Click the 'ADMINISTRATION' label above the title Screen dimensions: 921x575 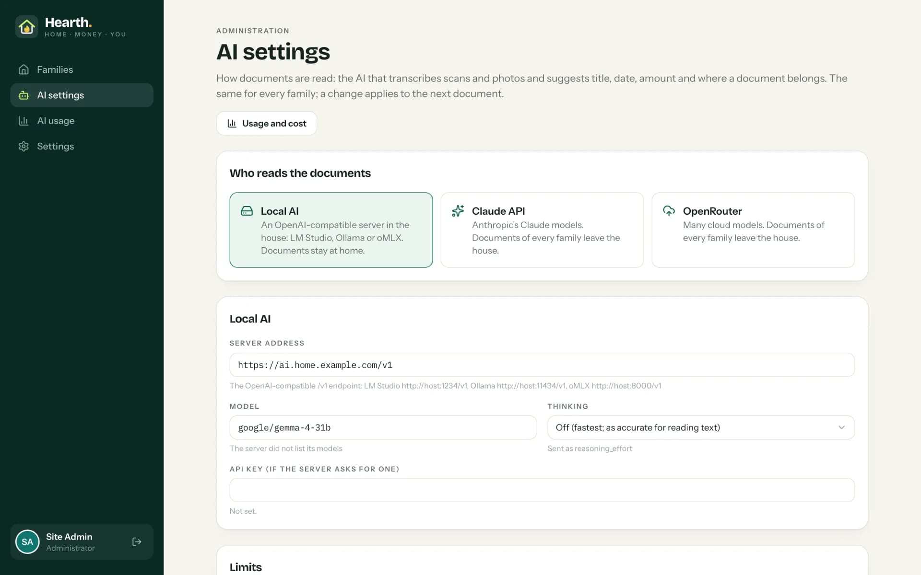253,31
